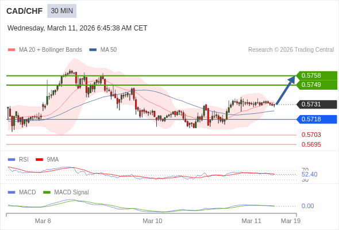
Task: Click the 'MA 50' legend label
Action: [x=109, y=50]
